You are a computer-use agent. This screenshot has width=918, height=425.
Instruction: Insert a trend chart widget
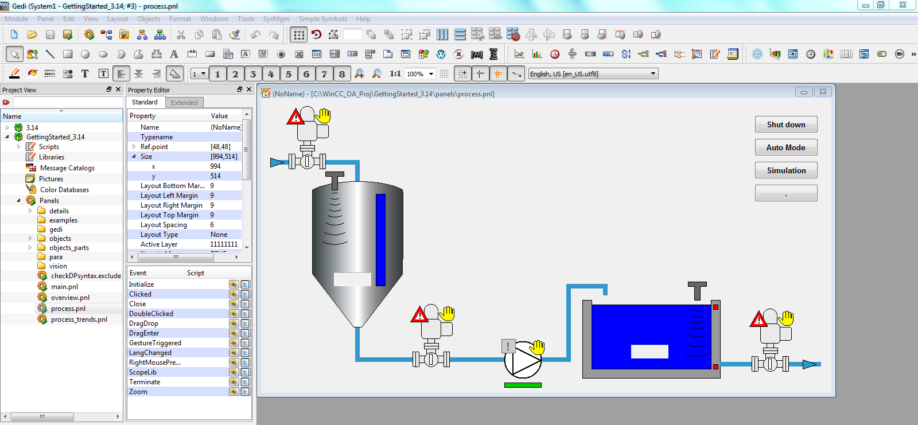point(519,54)
